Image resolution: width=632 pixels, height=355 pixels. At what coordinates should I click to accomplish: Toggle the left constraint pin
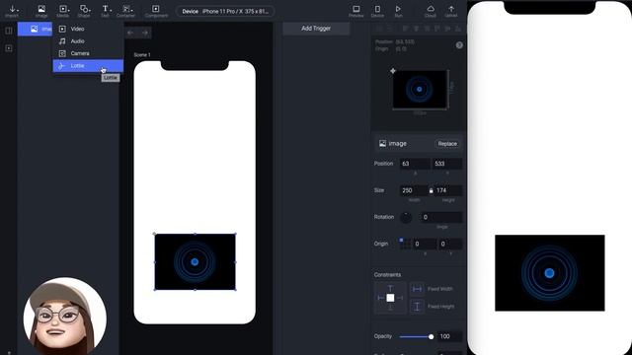(380, 298)
